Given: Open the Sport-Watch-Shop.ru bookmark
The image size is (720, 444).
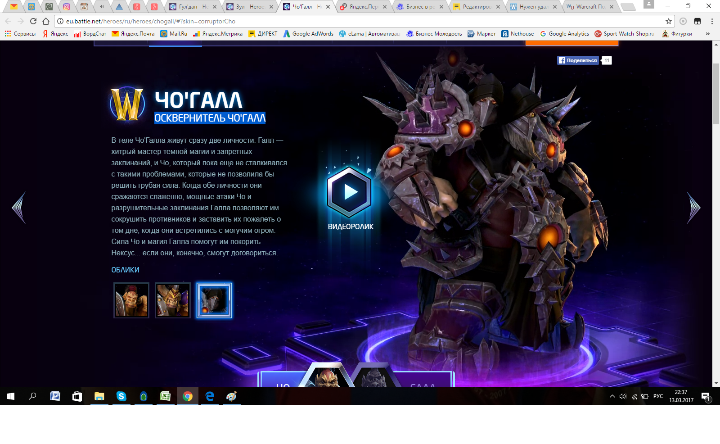Looking at the screenshot, I should pos(625,34).
